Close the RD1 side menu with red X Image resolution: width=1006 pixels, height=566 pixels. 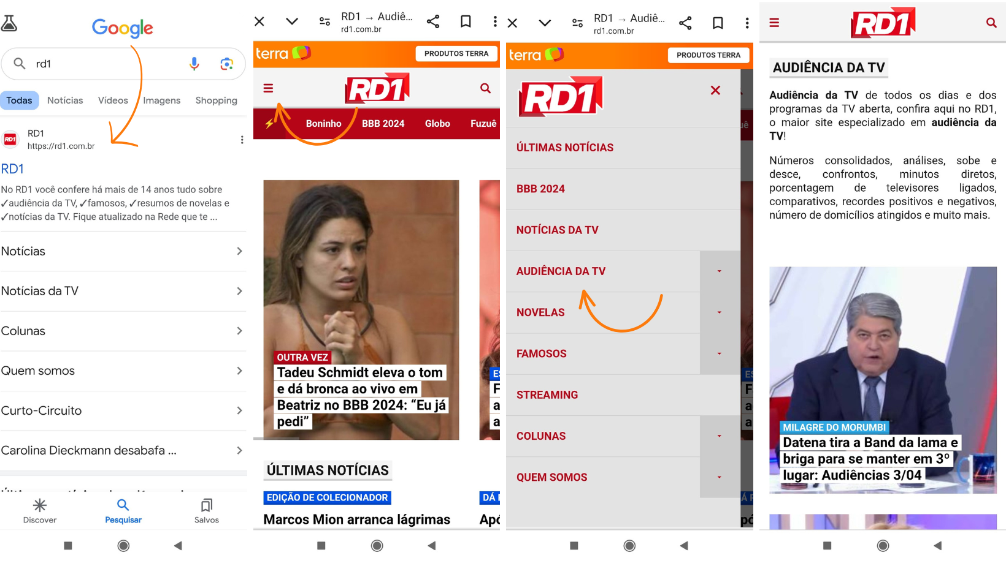[x=715, y=90]
